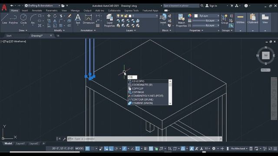278x156 pixels.
Task: Switch to the Start file tab
Action: pyautogui.click(x=9, y=36)
